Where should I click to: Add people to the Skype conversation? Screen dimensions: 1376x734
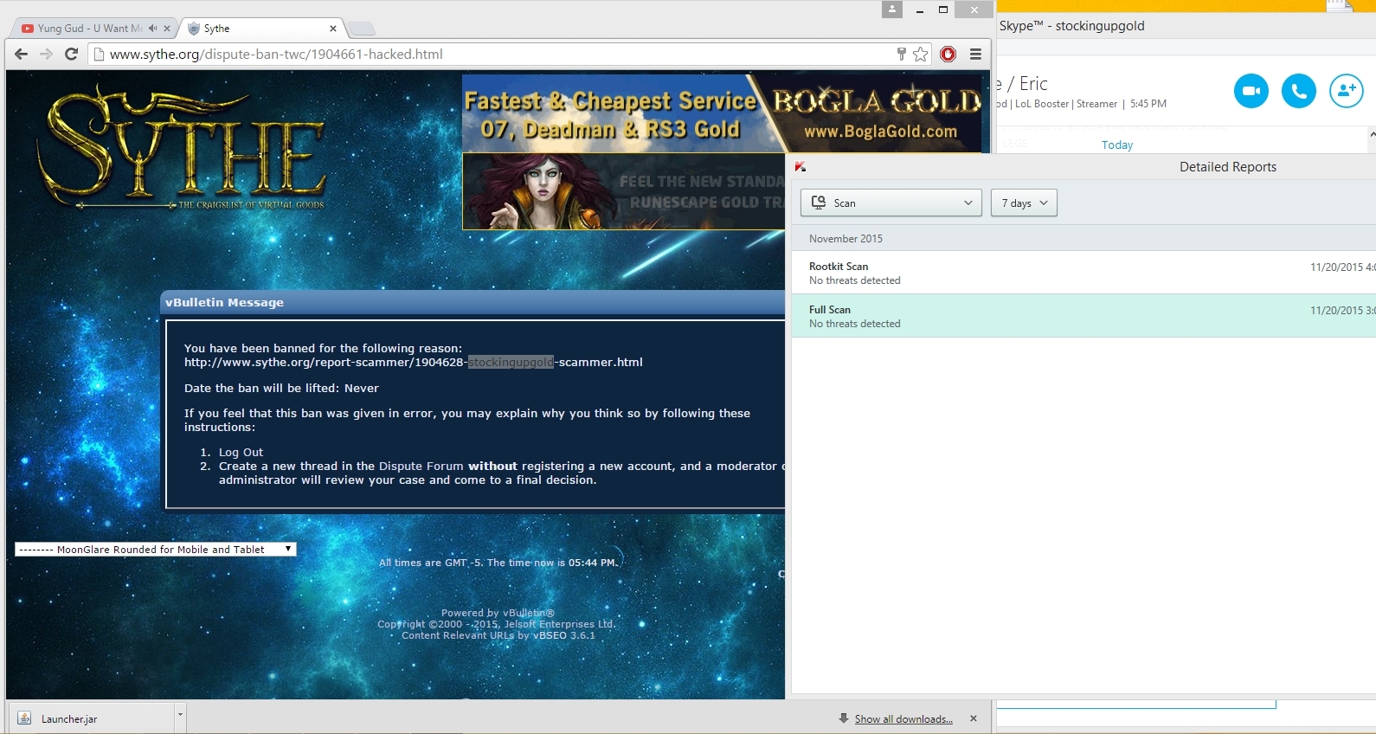[x=1347, y=91]
